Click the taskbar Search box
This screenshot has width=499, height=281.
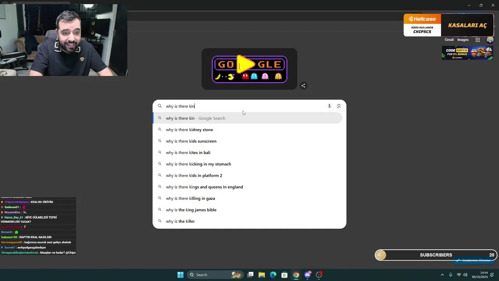point(215,275)
